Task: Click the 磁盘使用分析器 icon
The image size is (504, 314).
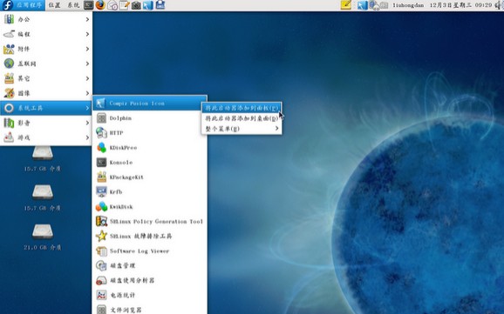Action: (101, 281)
